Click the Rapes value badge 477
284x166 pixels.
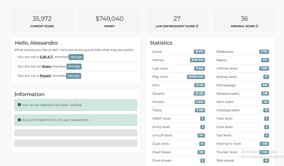tap(265, 60)
